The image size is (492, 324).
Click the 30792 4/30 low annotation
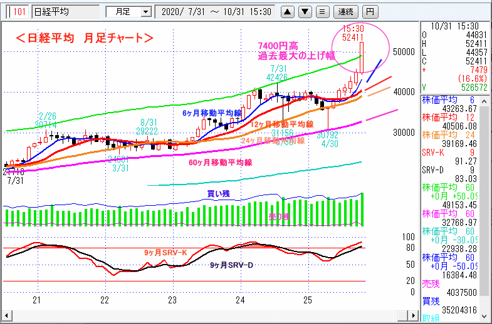click(328, 139)
